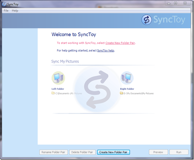Click the 'Welcome to SyncToy' heading

pos(74,34)
